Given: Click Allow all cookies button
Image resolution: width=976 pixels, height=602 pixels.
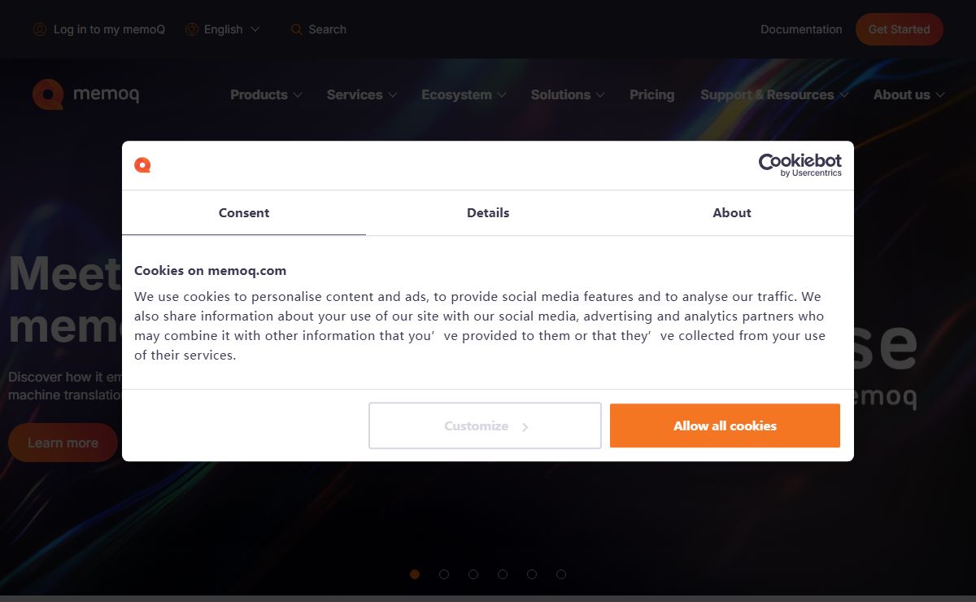Looking at the screenshot, I should tap(725, 425).
